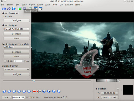The width and height of the screenshot is (134, 101).
Task: Open the Tools menu
Action: point(55,5)
